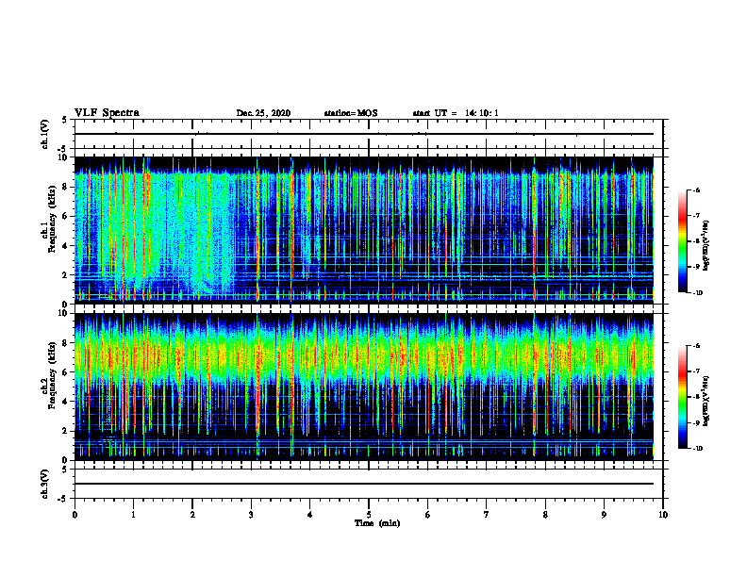
Task: Click the time axis tick label 6
Action: 428,515
